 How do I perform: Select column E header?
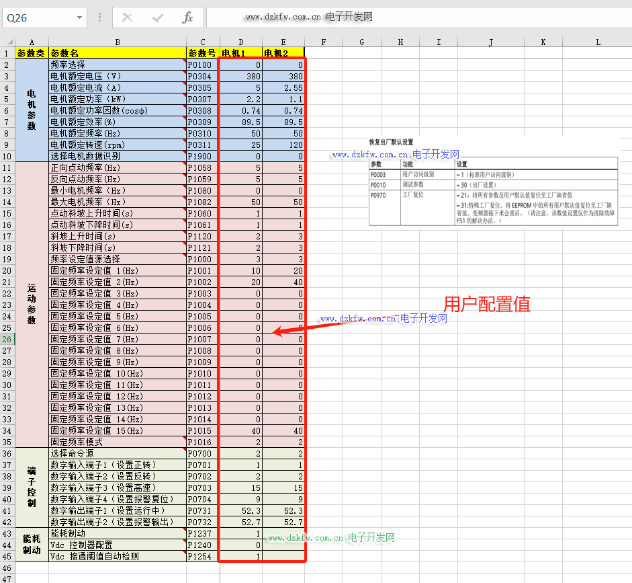click(x=283, y=42)
